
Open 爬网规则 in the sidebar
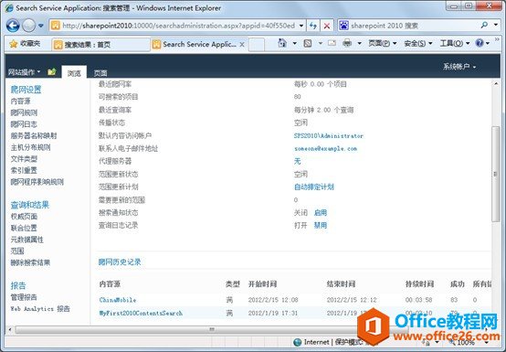click(24, 112)
